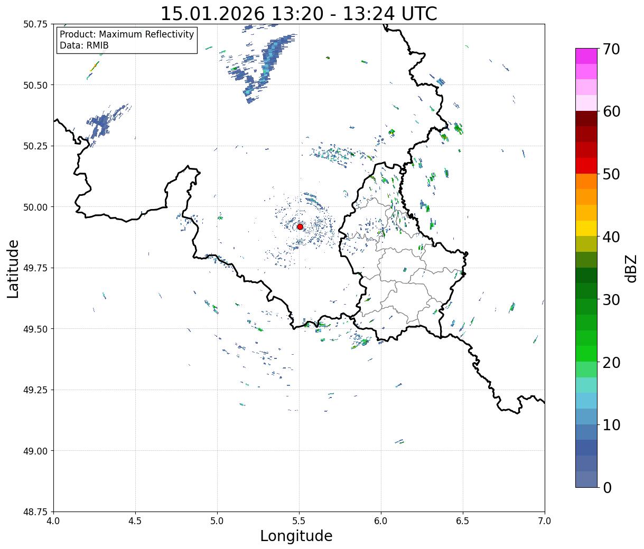Click the latitude tick label 50.25
Screen dimensions: 644x549
click(x=35, y=146)
